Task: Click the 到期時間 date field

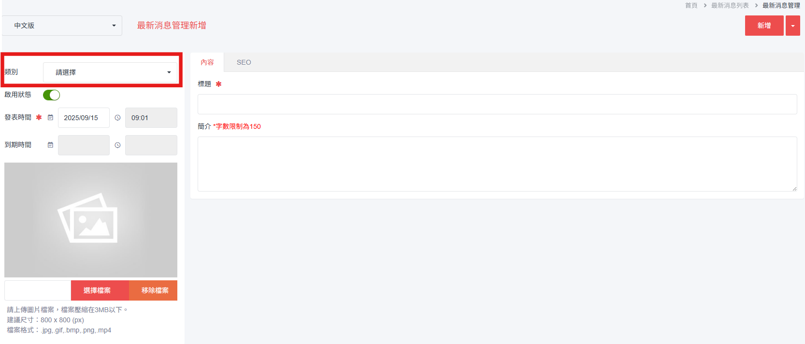Action: click(84, 145)
